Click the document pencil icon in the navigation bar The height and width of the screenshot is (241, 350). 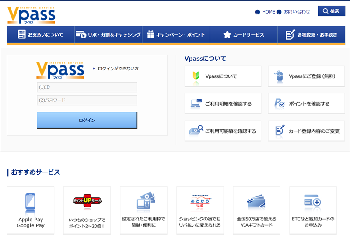(x=290, y=34)
